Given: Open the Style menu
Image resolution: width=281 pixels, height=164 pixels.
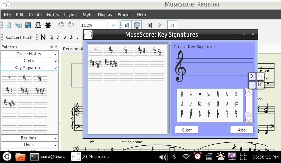Looking at the screenshot, I should tap(88, 15).
